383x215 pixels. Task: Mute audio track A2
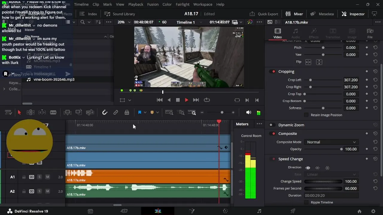coord(47,191)
